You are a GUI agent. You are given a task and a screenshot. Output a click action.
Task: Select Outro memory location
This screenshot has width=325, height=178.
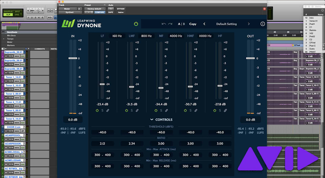(x=312, y=49)
